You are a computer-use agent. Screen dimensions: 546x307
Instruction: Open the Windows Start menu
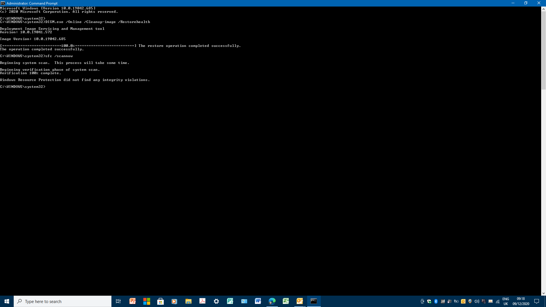7,301
